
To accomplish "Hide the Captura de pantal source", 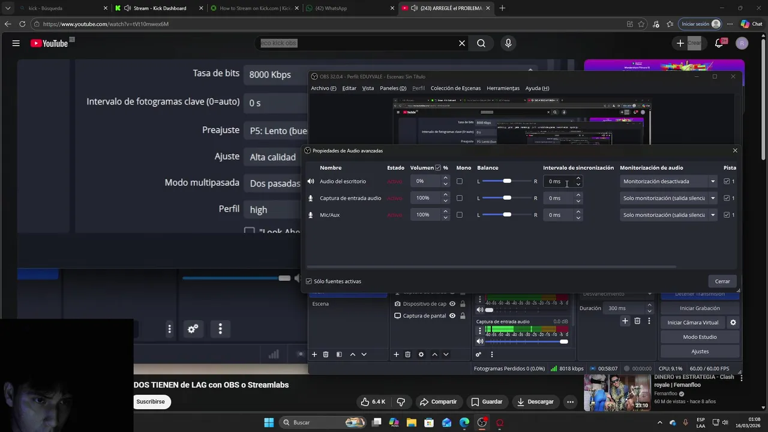I will 452,316.
